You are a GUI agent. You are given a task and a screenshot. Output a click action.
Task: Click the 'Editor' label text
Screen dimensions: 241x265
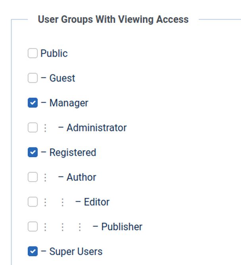click(96, 202)
